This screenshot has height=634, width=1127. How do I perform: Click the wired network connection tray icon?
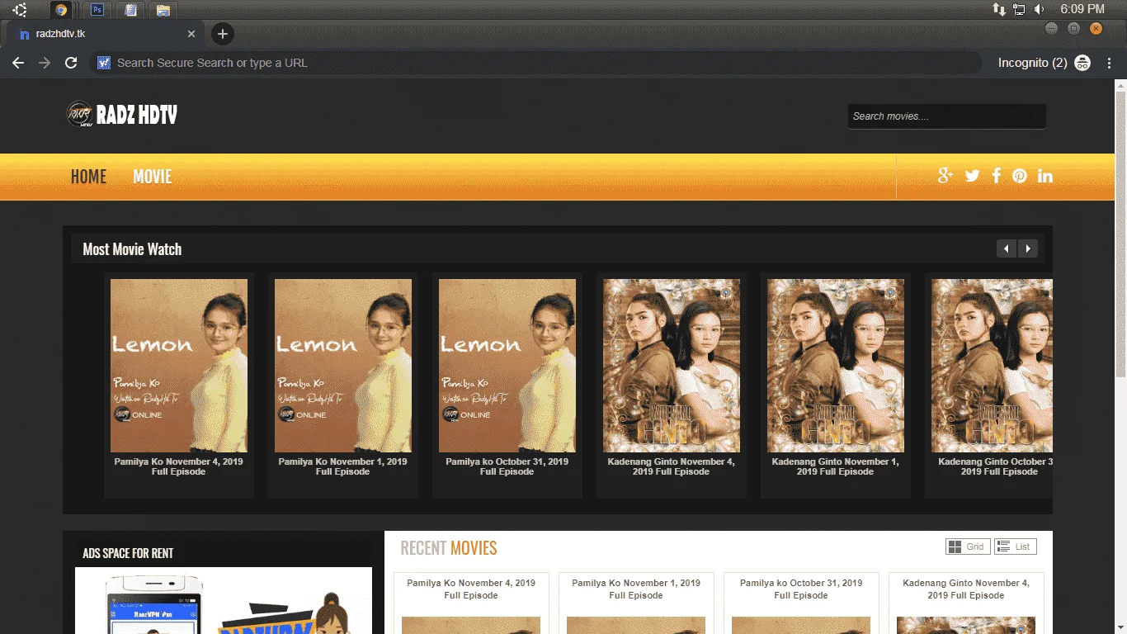1020,10
